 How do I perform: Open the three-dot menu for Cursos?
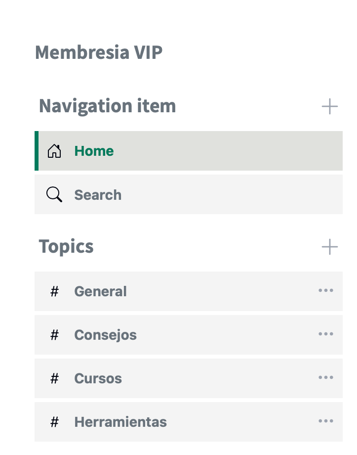pyautogui.click(x=326, y=377)
